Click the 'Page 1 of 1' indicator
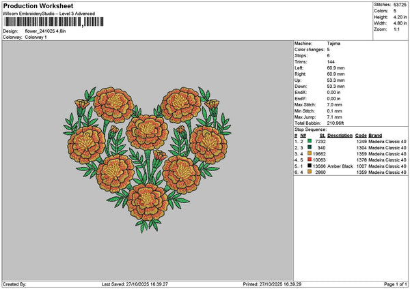This screenshot has height=289, width=410. point(396,284)
